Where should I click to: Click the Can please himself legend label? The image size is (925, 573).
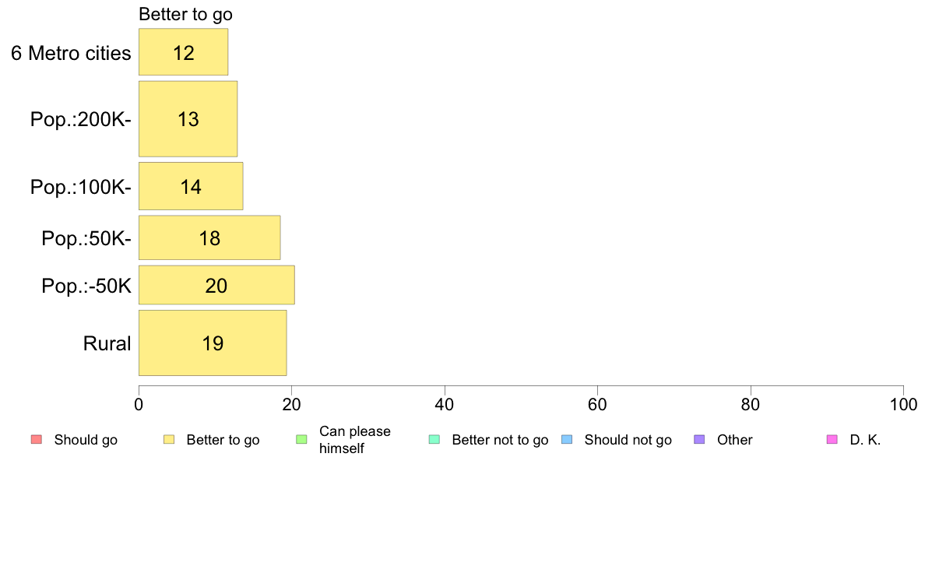(x=355, y=440)
